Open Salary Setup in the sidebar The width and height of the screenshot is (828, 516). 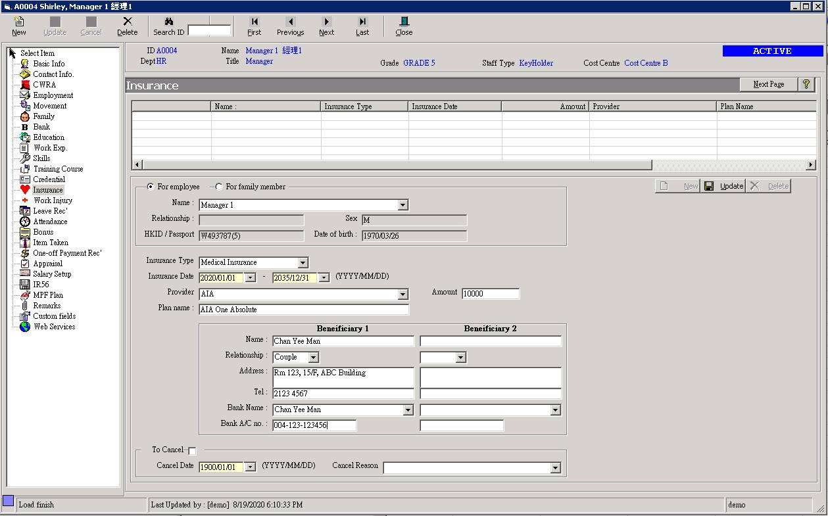click(x=52, y=274)
